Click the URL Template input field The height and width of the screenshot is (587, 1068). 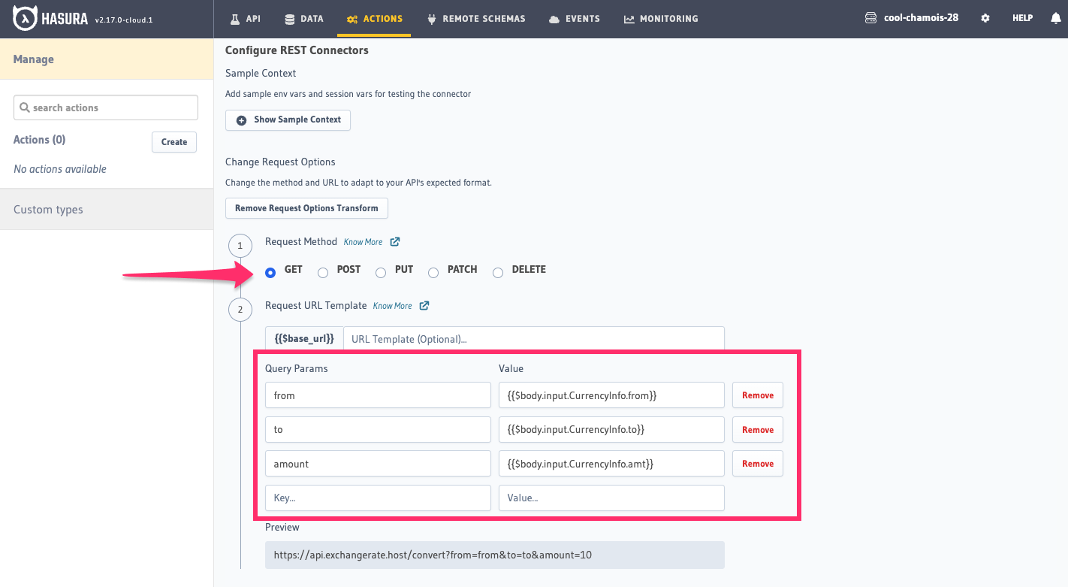coord(533,338)
